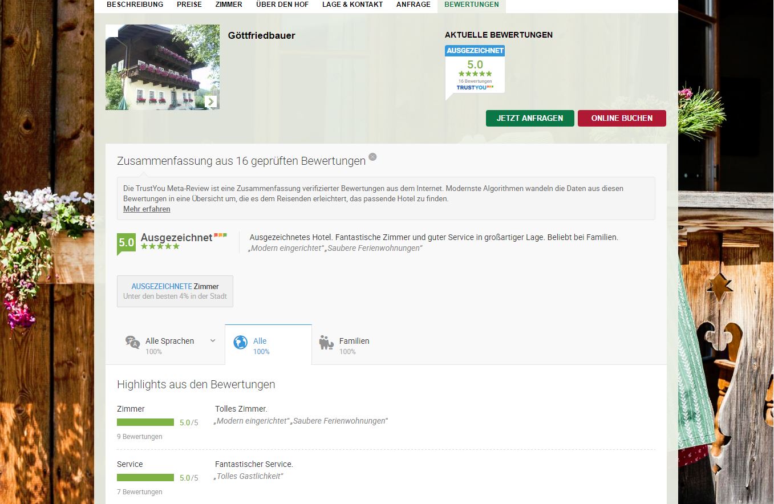Image resolution: width=774 pixels, height=504 pixels.
Task: Click the five-star rating under Ausgezeichnet
Action: point(160,247)
